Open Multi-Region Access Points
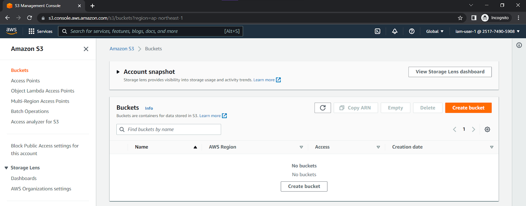 (40, 101)
